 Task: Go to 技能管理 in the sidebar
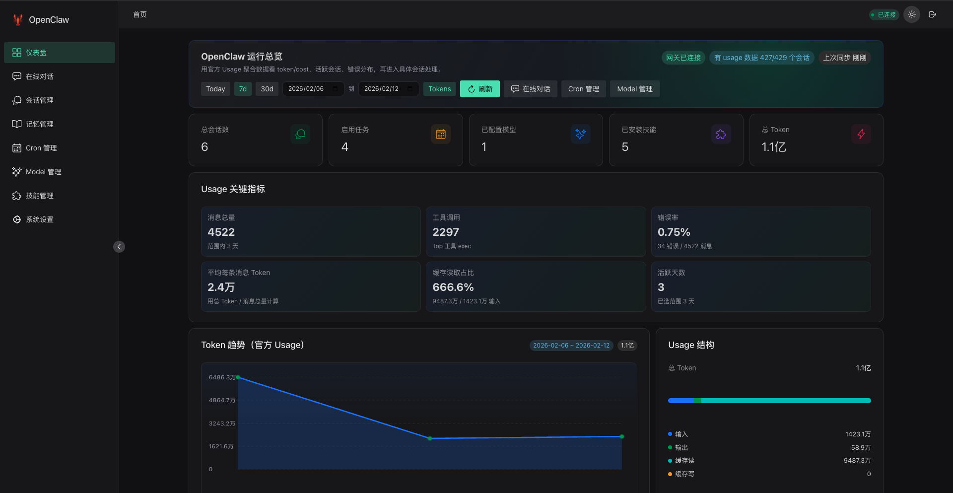click(40, 196)
